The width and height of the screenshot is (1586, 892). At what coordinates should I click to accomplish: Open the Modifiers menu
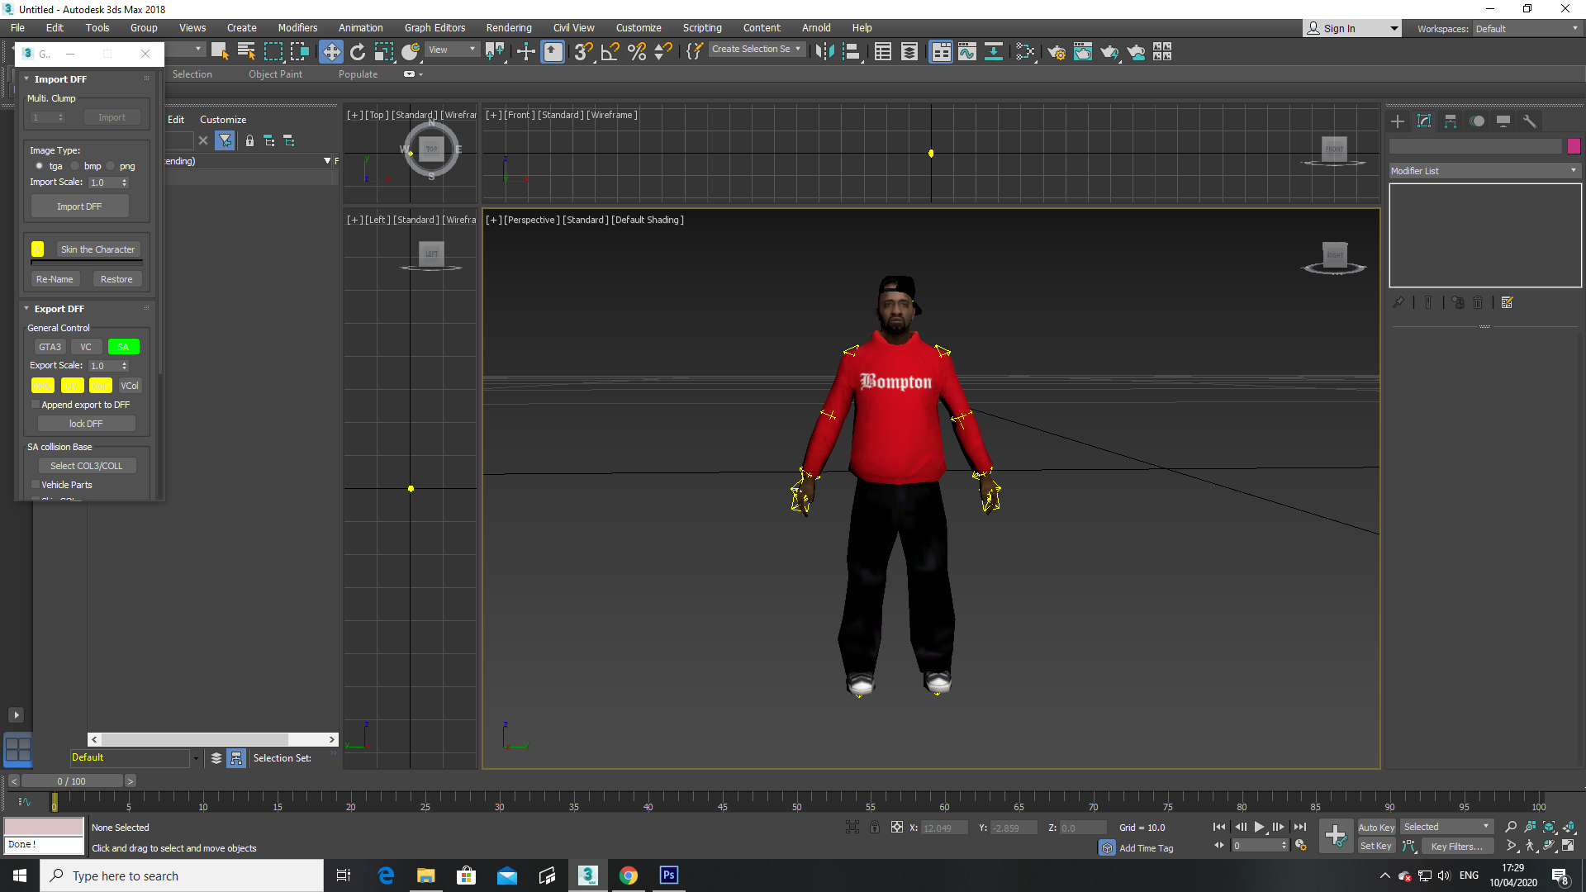coord(297,28)
